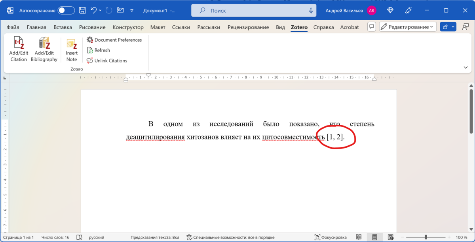This screenshot has width=475, height=242.
Task: Open the zoom dialog via 100 %
Action: pos(462,237)
